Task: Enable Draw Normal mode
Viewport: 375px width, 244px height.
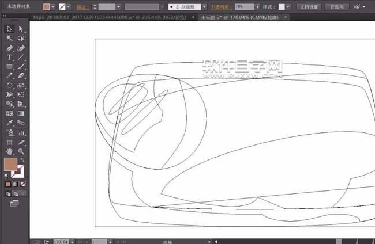Action: (9, 194)
